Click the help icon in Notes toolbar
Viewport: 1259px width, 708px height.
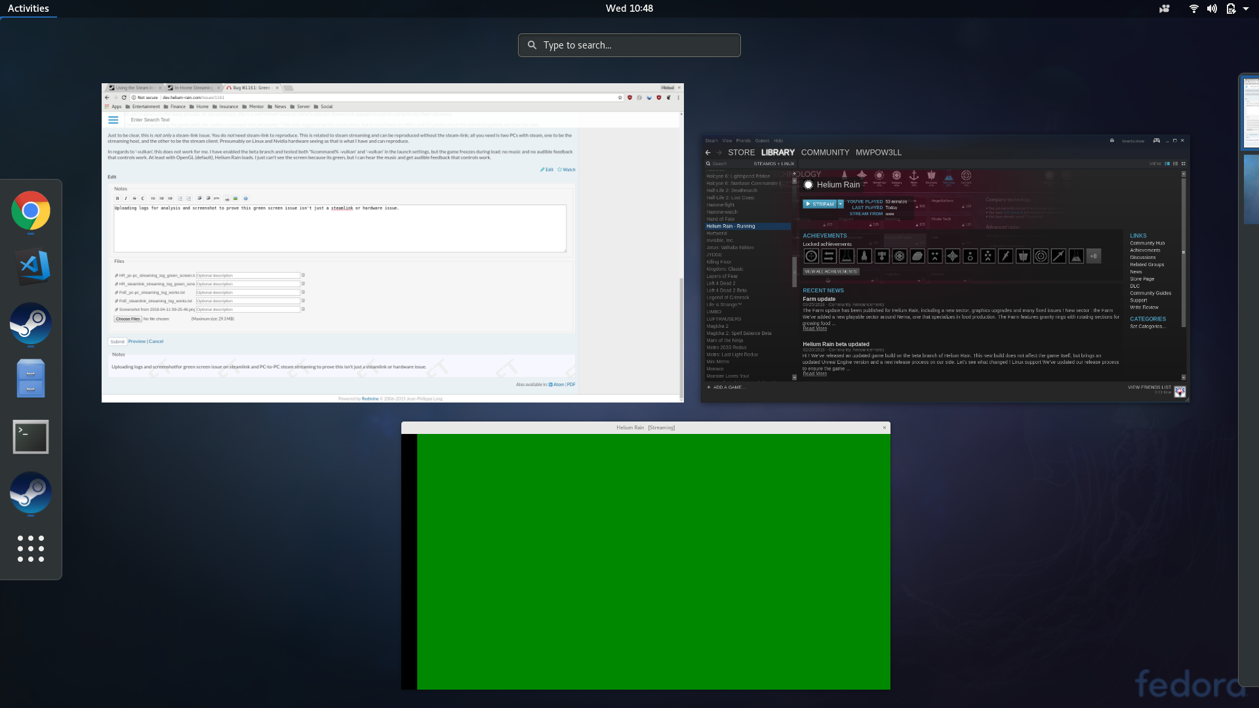coord(246,199)
